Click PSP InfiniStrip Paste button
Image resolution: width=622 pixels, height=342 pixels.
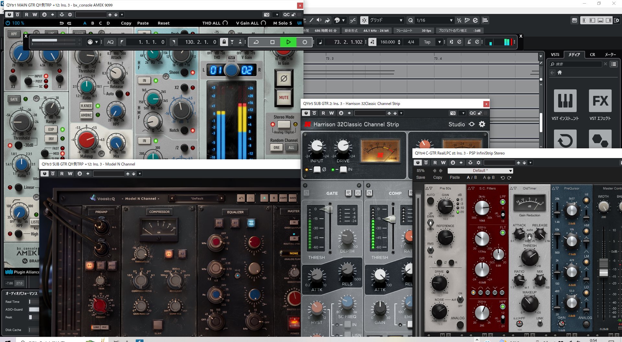click(455, 177)
